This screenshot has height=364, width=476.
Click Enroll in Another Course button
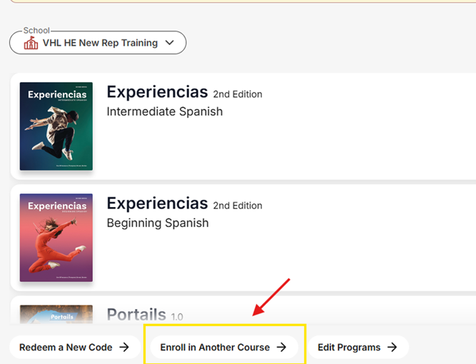tap(224, 347)
